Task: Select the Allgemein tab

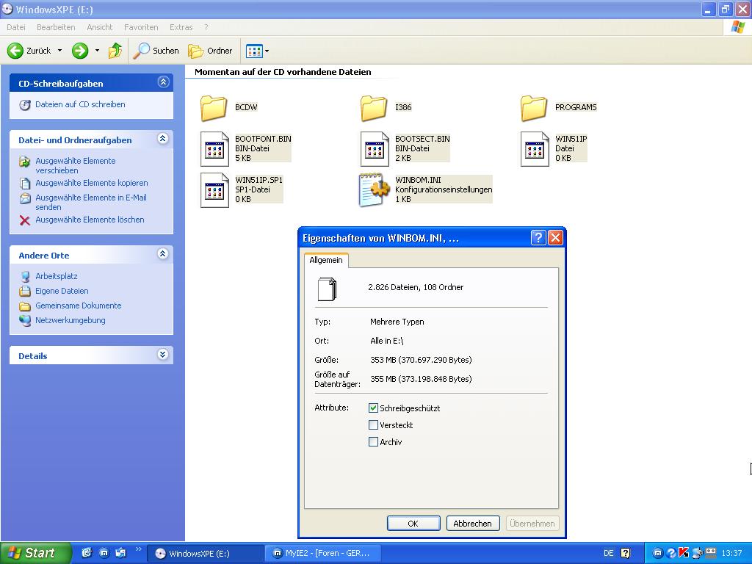Action: 326,260
